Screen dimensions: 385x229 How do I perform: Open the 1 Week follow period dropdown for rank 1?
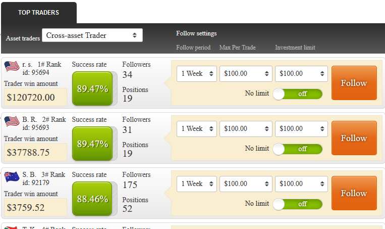click(x=197, y=73)
